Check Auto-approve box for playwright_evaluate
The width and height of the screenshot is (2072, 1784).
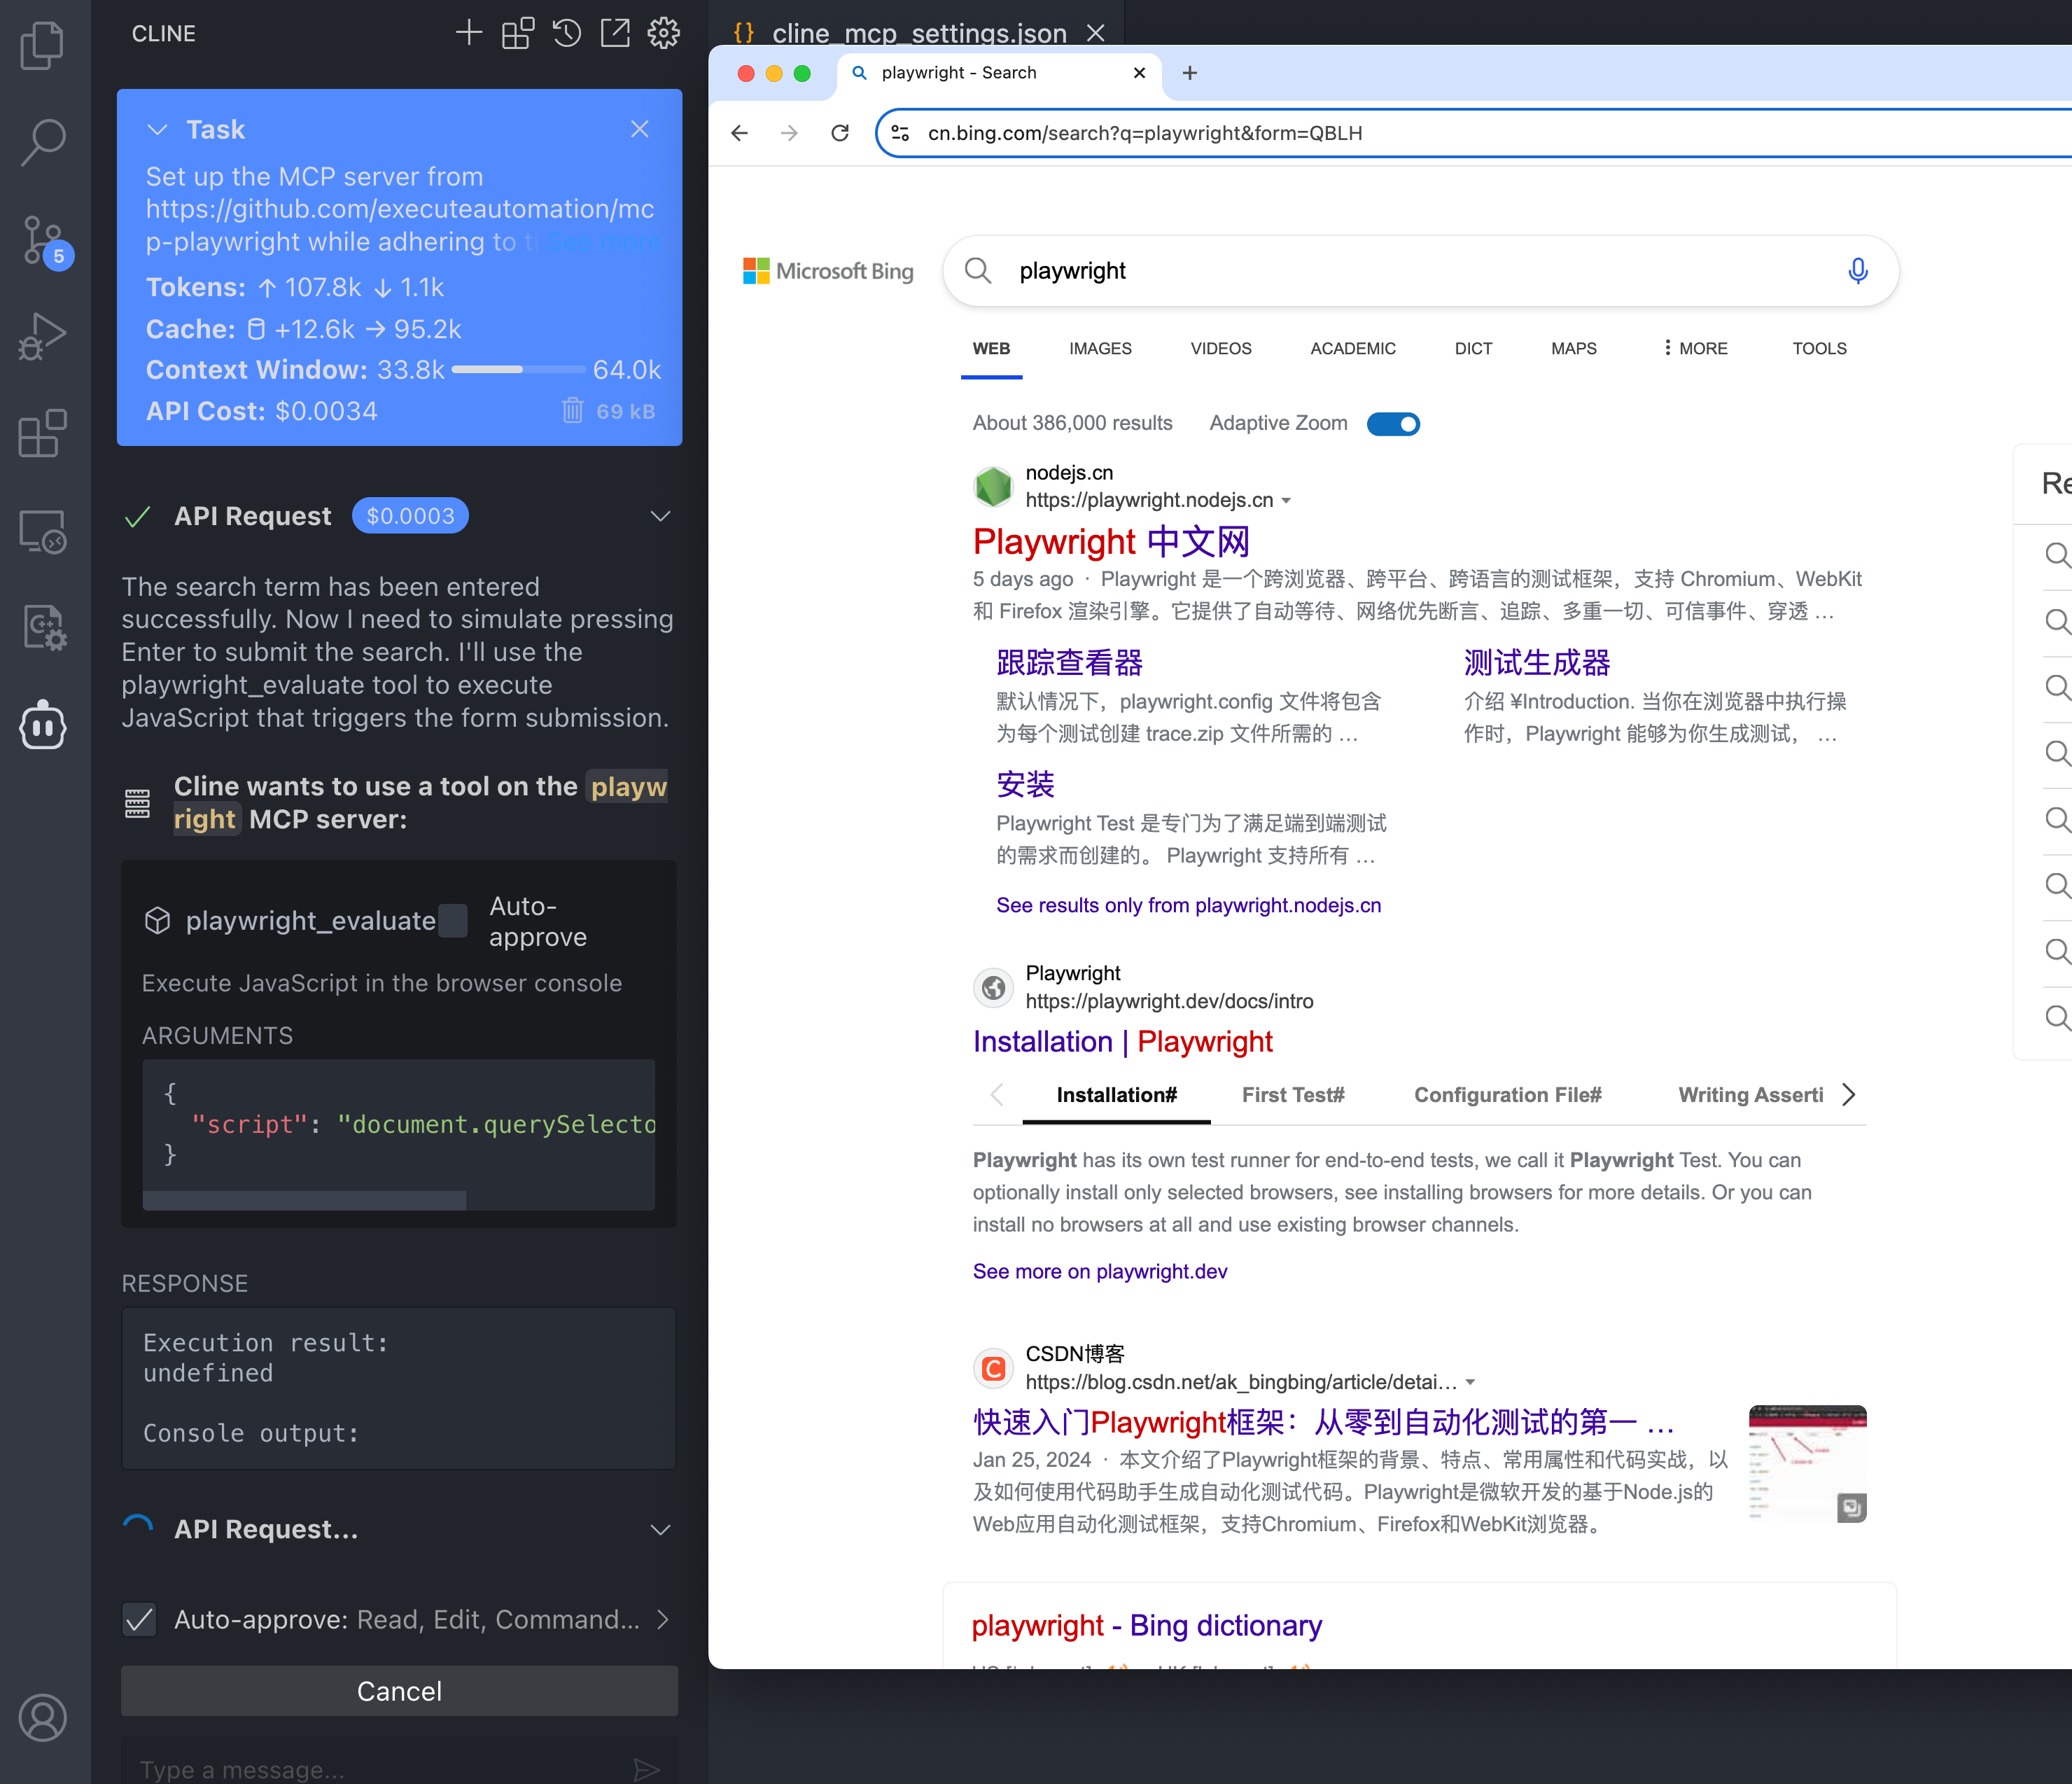coord(454,920)
